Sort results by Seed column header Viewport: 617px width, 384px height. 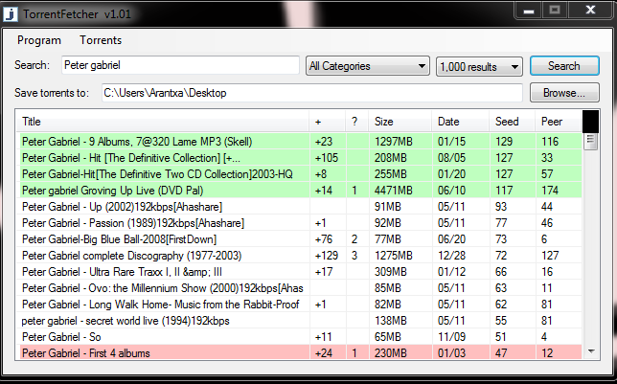coord(506,122)
